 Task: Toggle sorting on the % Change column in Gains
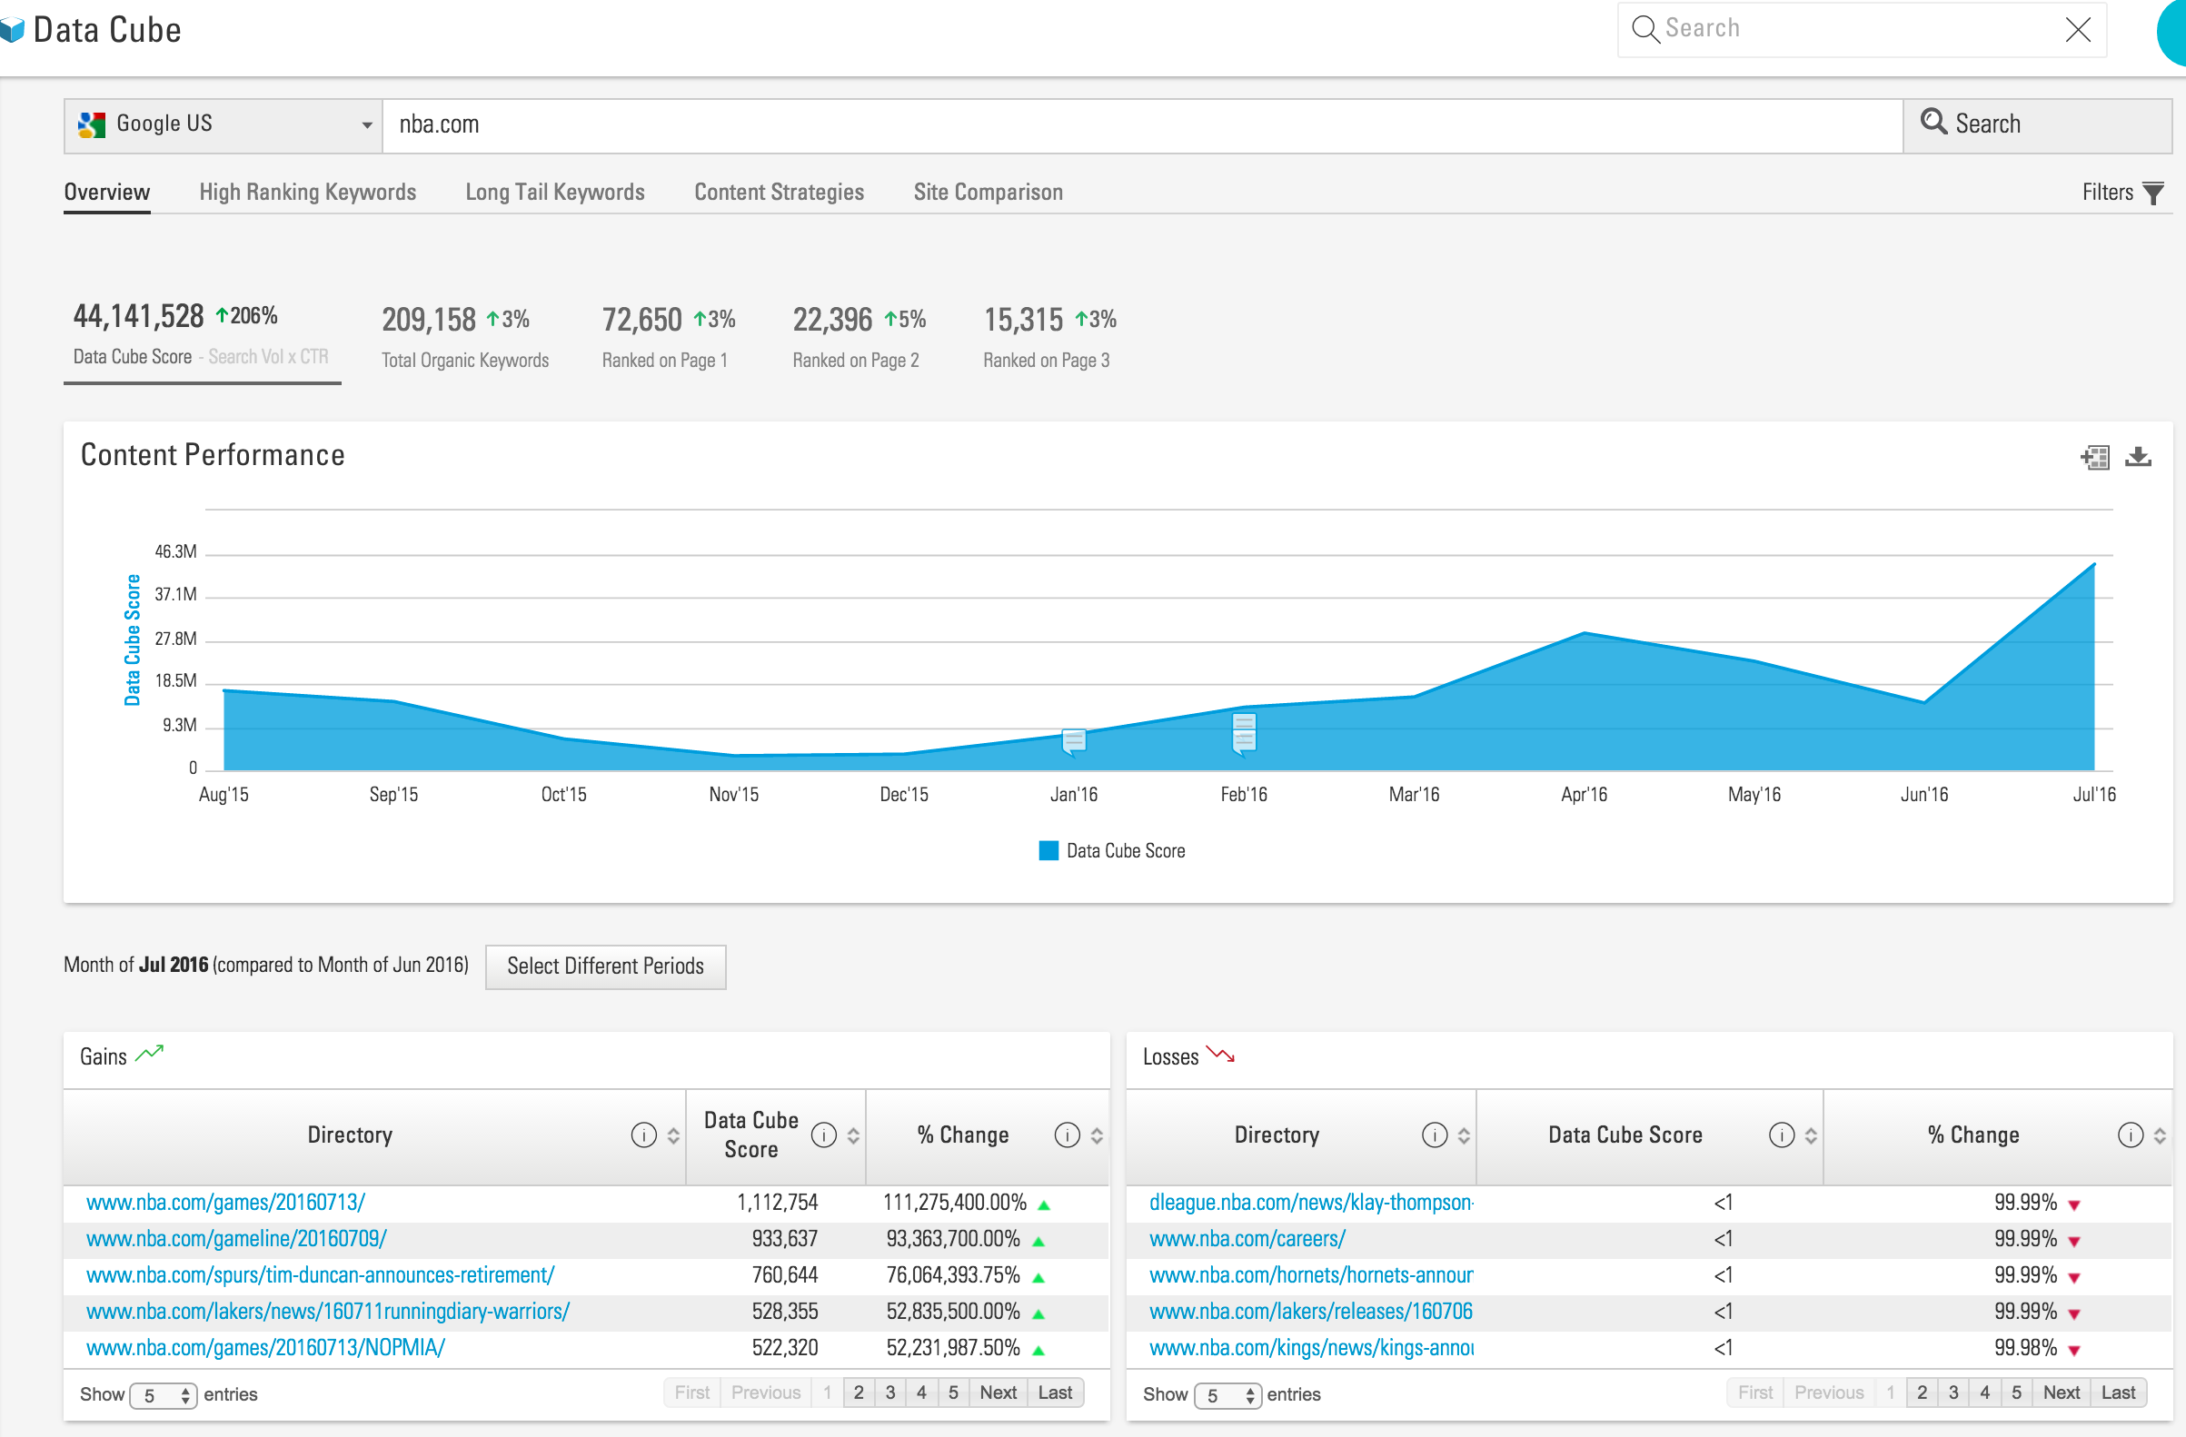pos(1096,1135)
